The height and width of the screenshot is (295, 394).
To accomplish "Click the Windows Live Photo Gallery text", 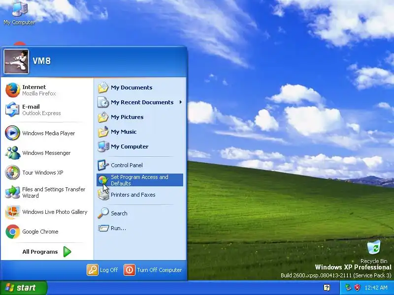I will [55, 212].
